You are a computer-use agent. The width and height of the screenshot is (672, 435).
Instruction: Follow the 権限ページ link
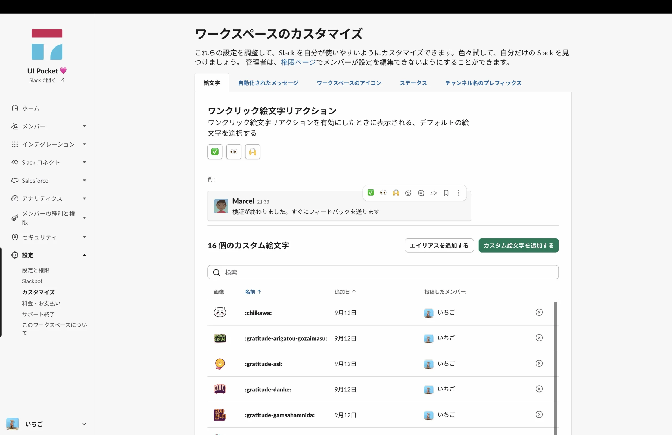click(298, 62)
